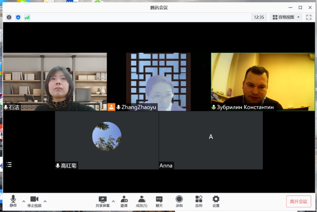Mute the microphone
Screen dimensions: 317x212
(13, 201)
